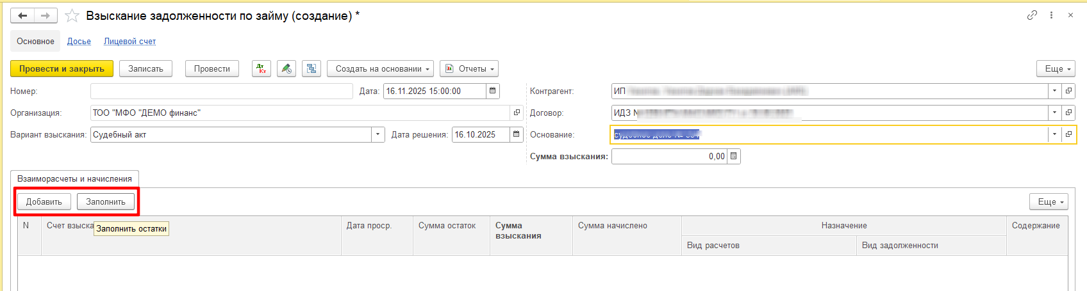The width and height of the screenshot is (1087, 291).
Task: Open calendar picker for Дата решения field
Action: click(x=517, y=134)
